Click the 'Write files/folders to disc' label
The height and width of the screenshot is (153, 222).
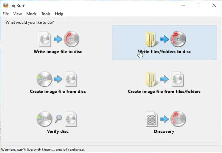pyautogui.click(x=164, y=52)
